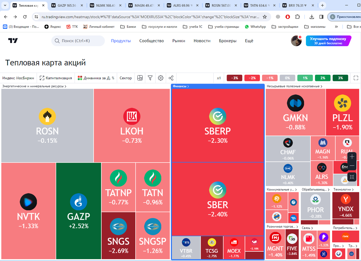Open the Яндекс bookmark

[x=53, y=27]
